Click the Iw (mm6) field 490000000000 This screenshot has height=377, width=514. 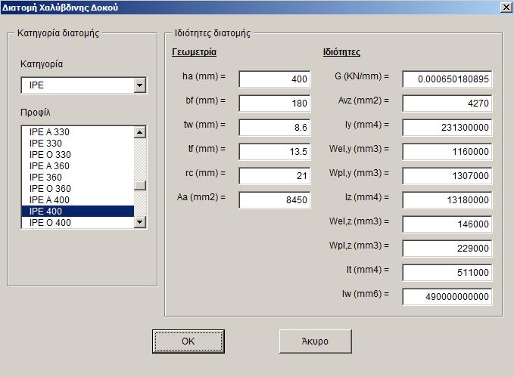click(447, 296)
